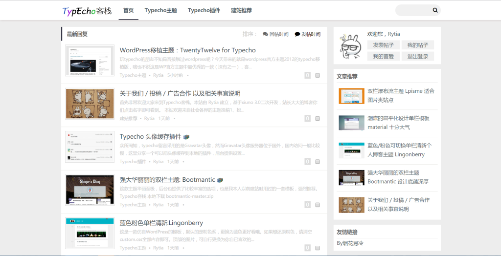Open post 强大华丽丽的双栏主题: Bootmantic
Screen dimensions: 501x256
pyautogui.click(x=167, y=180)
